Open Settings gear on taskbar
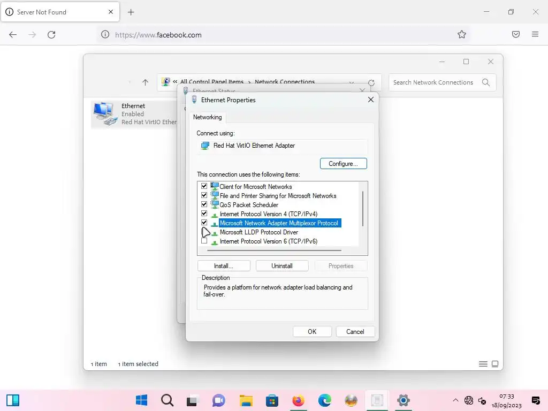 pos(404,400)
